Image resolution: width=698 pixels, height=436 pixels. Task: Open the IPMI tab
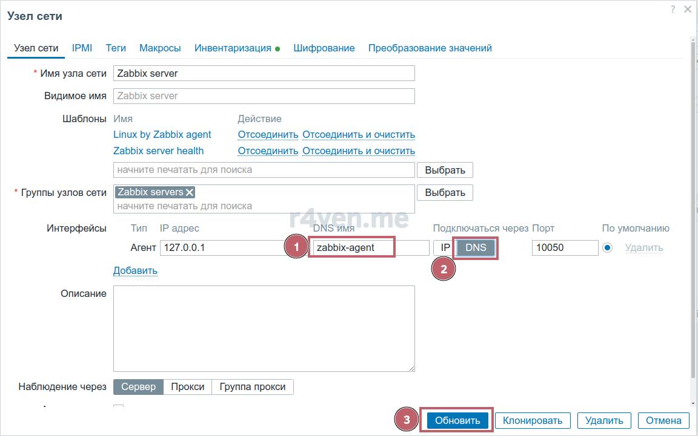point(82,48)
